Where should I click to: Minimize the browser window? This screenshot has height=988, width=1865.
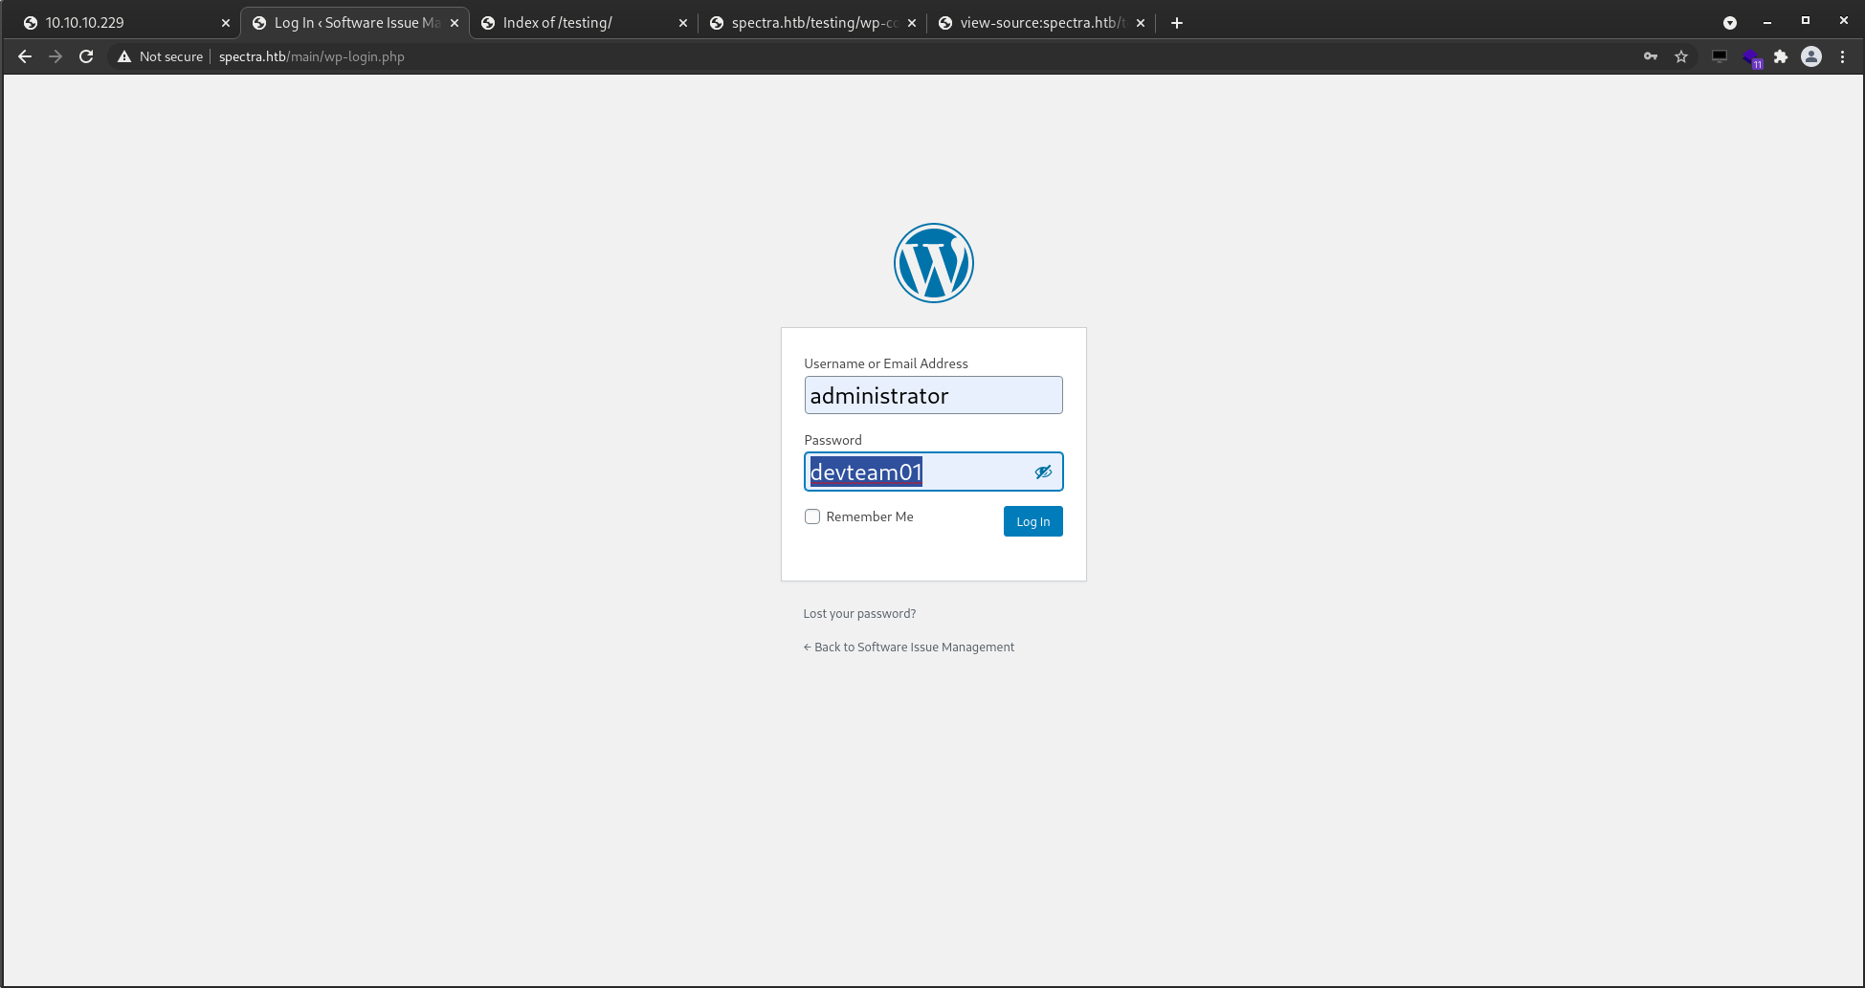[x=1767, y=22]
